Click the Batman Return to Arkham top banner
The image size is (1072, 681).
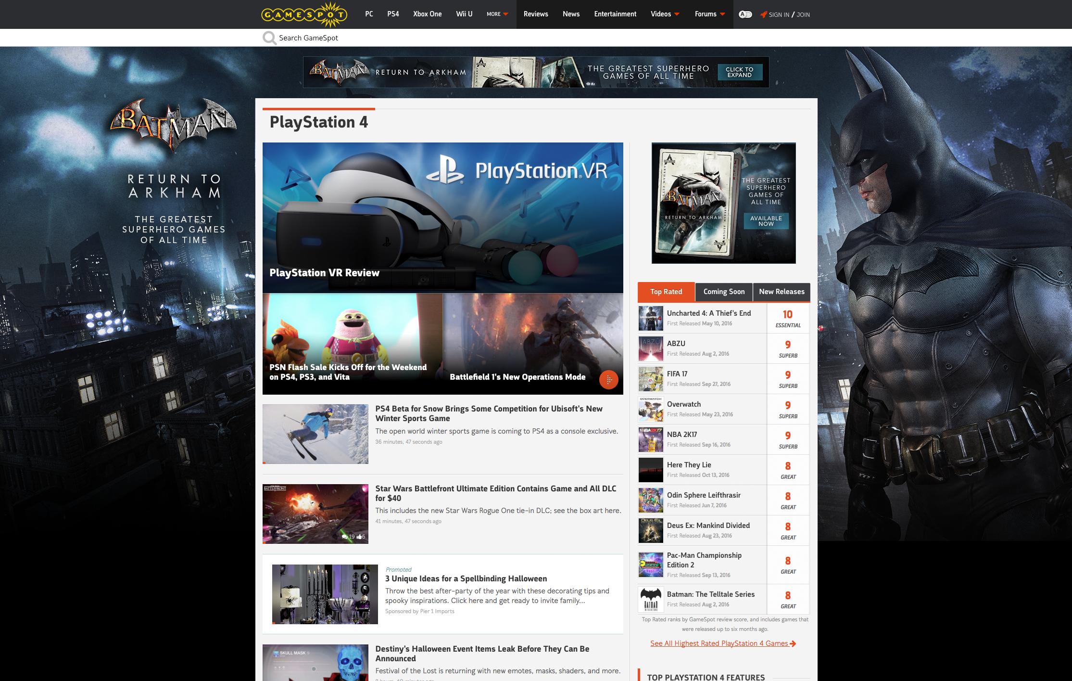pos(536,72)
